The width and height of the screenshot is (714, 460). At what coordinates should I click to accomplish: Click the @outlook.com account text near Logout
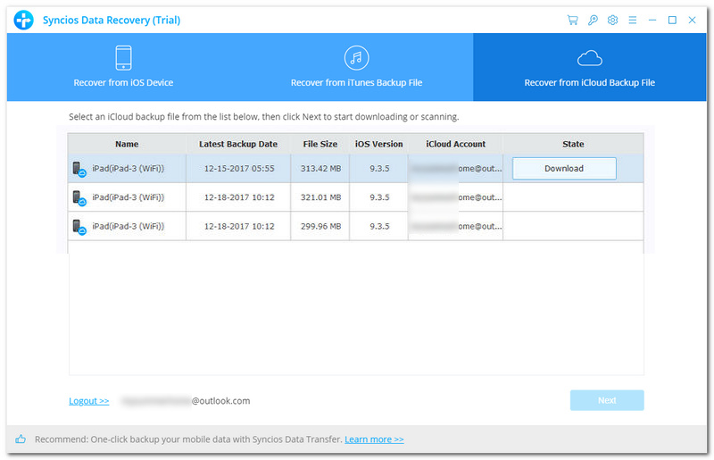(220, 401)
